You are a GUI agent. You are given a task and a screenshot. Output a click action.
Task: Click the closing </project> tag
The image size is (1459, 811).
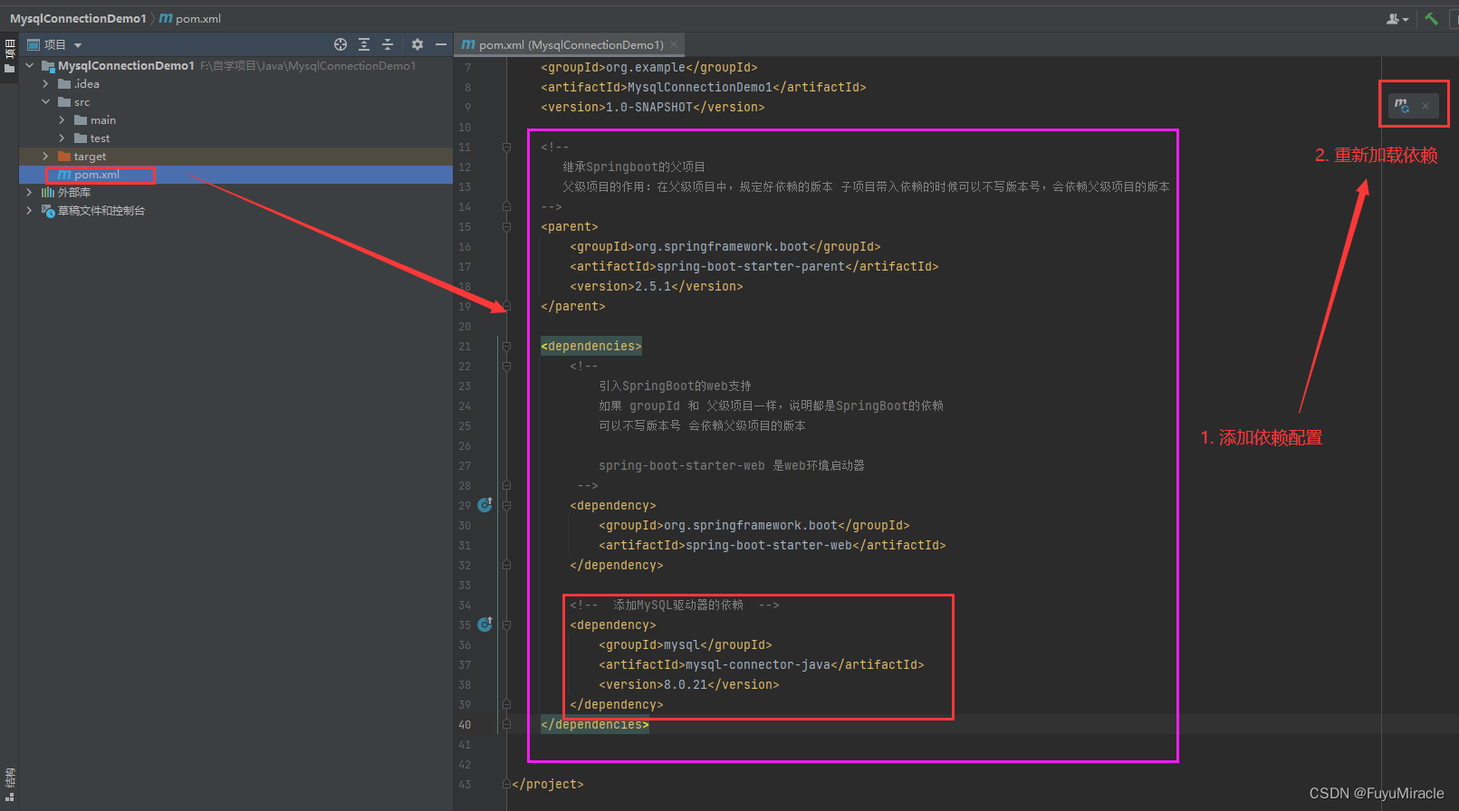(x=548, y=784)
